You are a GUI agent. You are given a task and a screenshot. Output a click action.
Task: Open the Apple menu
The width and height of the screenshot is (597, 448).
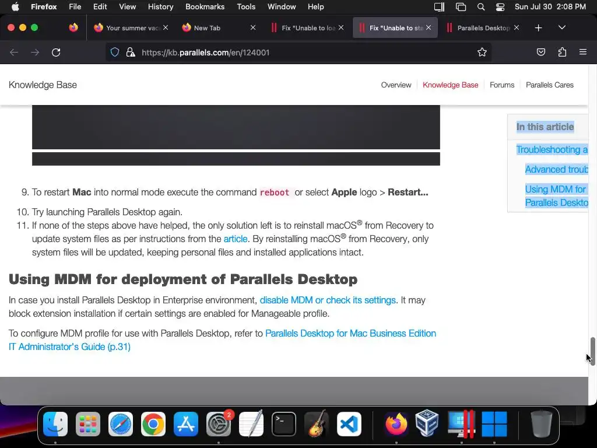pos(15,6)
